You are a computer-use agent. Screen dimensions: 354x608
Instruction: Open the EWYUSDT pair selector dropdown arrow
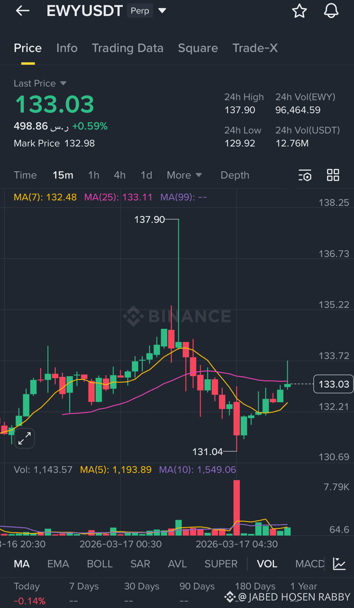pyautogui.click(x=162, y=11)
